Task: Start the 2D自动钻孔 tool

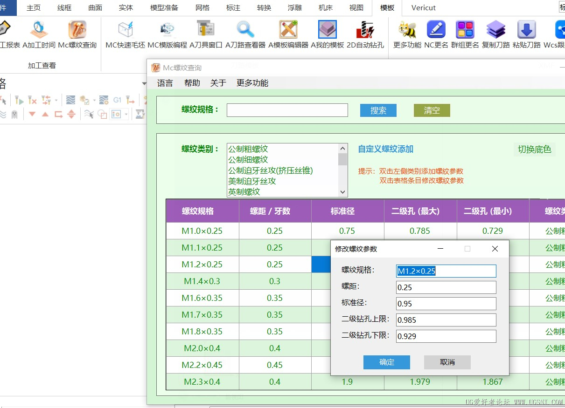Action: [365, 30]
